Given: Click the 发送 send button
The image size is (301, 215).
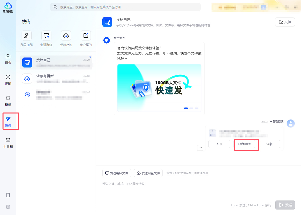Looking at the screenshot, I should pos(285,205).
